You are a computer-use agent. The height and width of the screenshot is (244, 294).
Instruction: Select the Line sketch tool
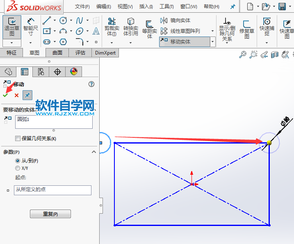[47, 21]
